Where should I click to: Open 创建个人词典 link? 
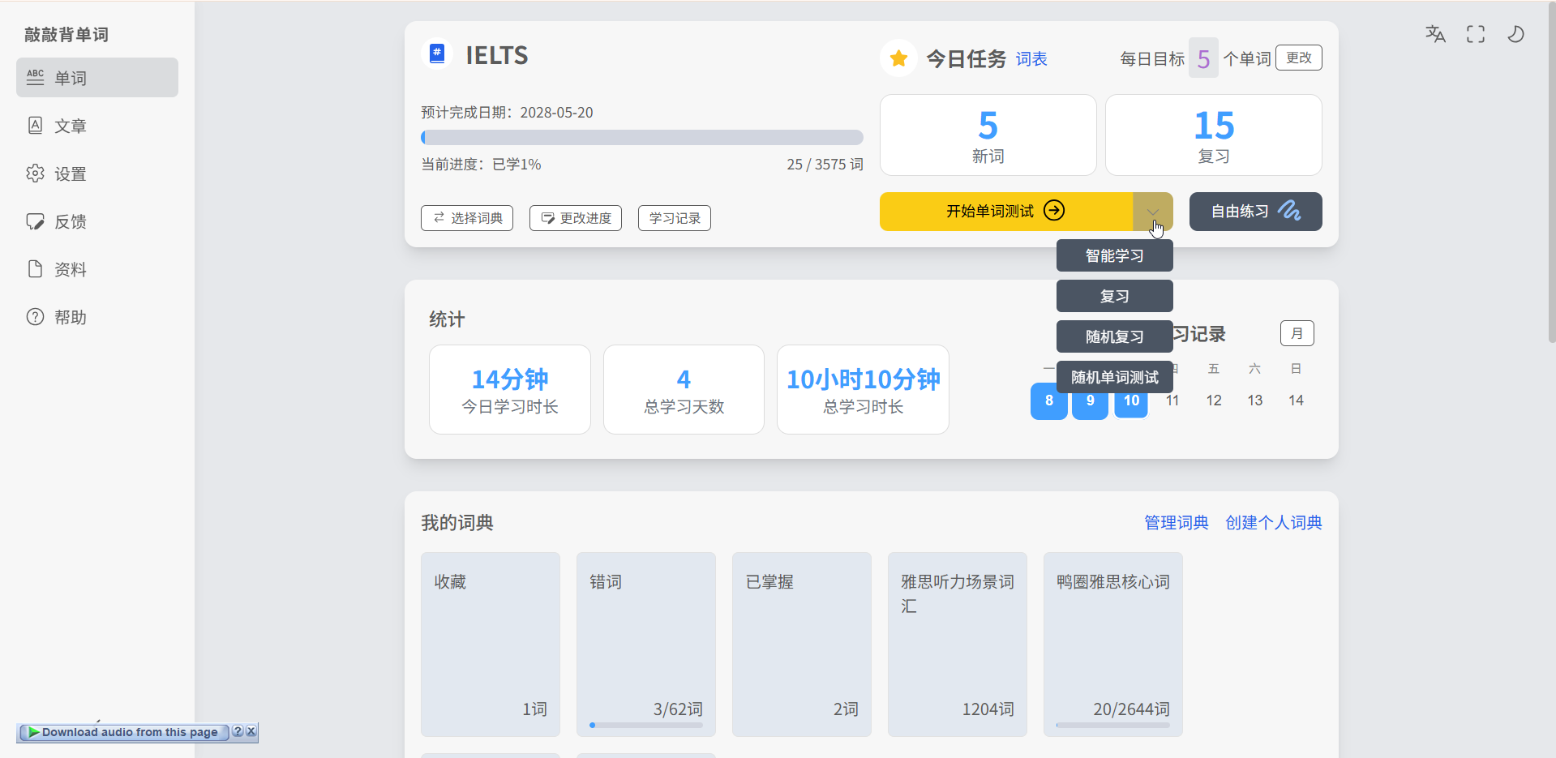tap(1273, 523)
